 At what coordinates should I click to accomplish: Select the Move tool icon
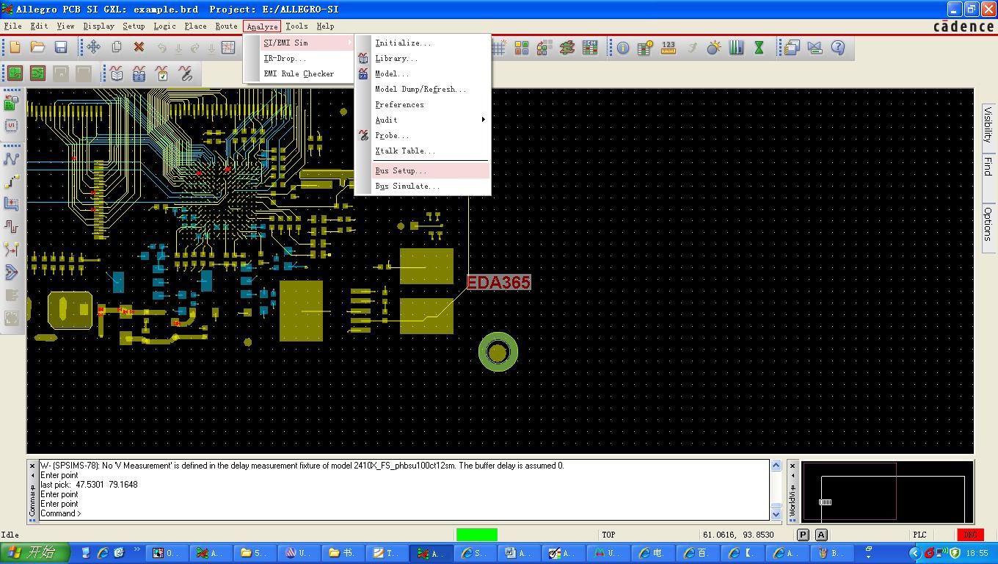pyautogui.click(x=93, y=48)
